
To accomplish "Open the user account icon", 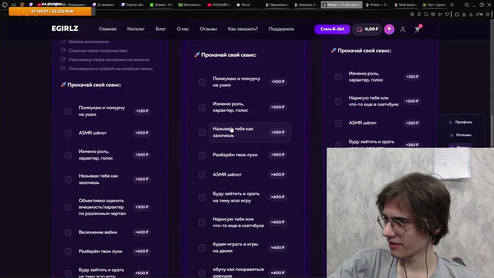I will (x=403, y=29).
